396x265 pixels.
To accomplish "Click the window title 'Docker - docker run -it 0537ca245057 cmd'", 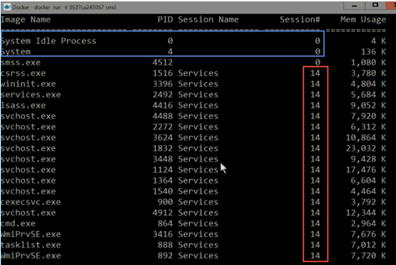I will point(64,7).
